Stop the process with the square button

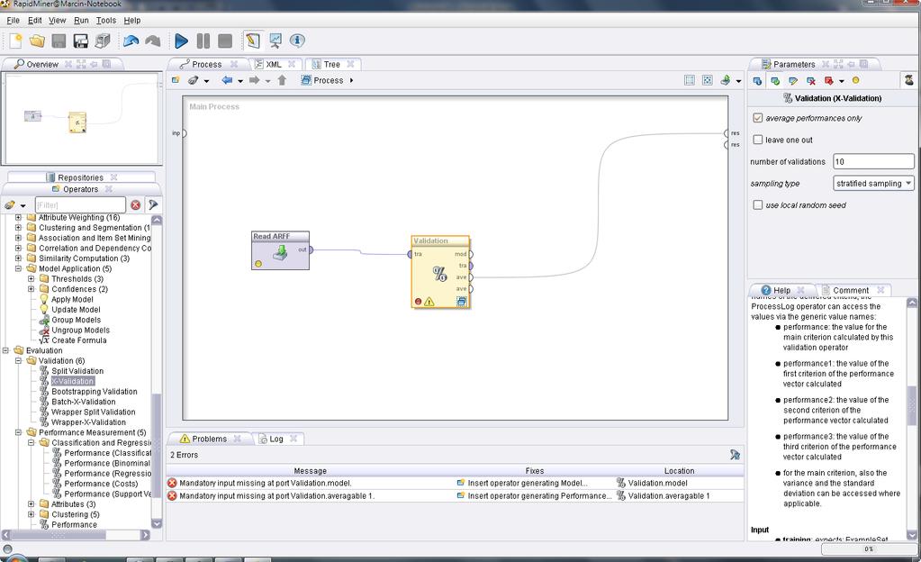(225, 41)
